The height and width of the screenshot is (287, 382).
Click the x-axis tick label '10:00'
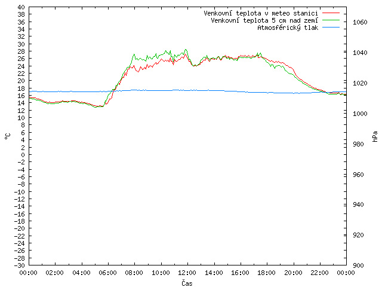tap(161, 273)
